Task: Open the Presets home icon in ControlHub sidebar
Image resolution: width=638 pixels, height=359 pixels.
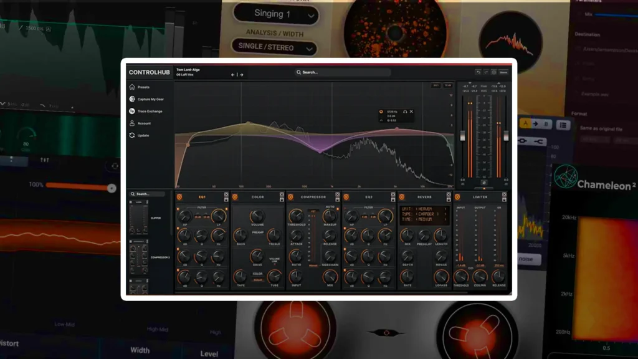Action: tap(132, 87)
